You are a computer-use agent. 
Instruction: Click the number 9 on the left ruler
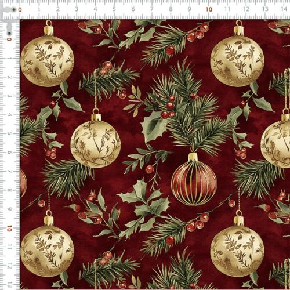coord(9,209)
